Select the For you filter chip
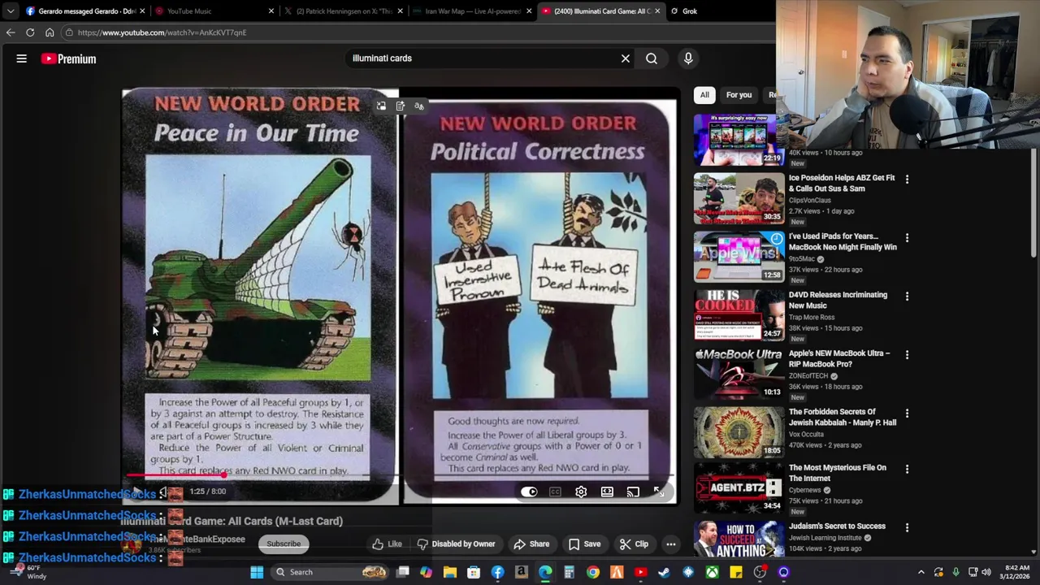This screenshot has width=1040, height=585. coord(739,95)
